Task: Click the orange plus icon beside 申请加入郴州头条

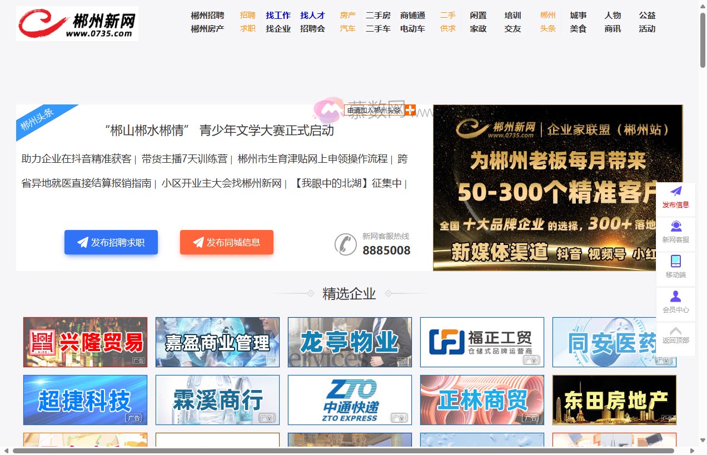Action: point(410,110)
